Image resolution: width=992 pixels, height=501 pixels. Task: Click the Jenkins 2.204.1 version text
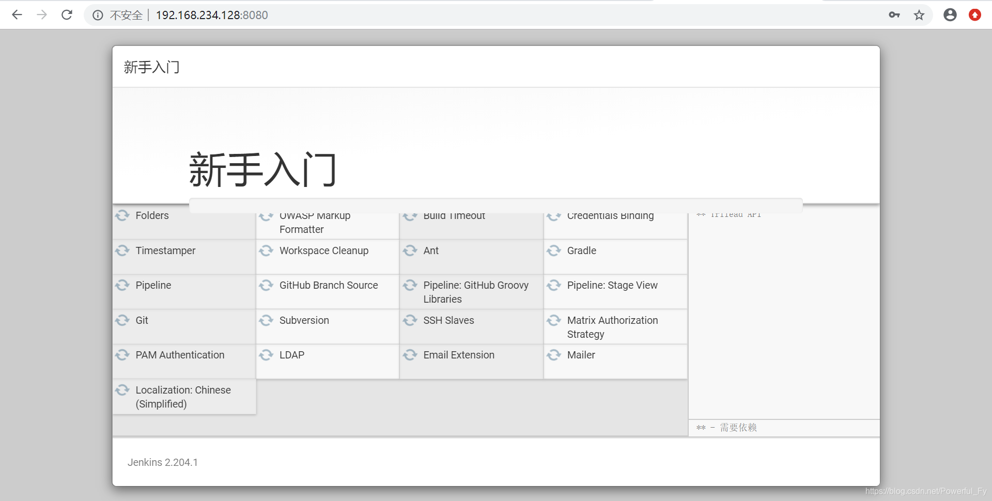coord(163,462)
